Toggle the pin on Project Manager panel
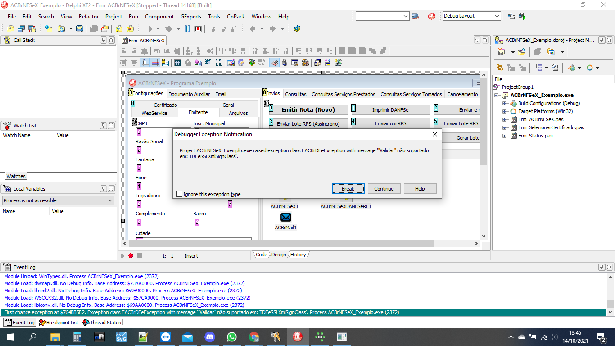 click(x=601, y=40)
